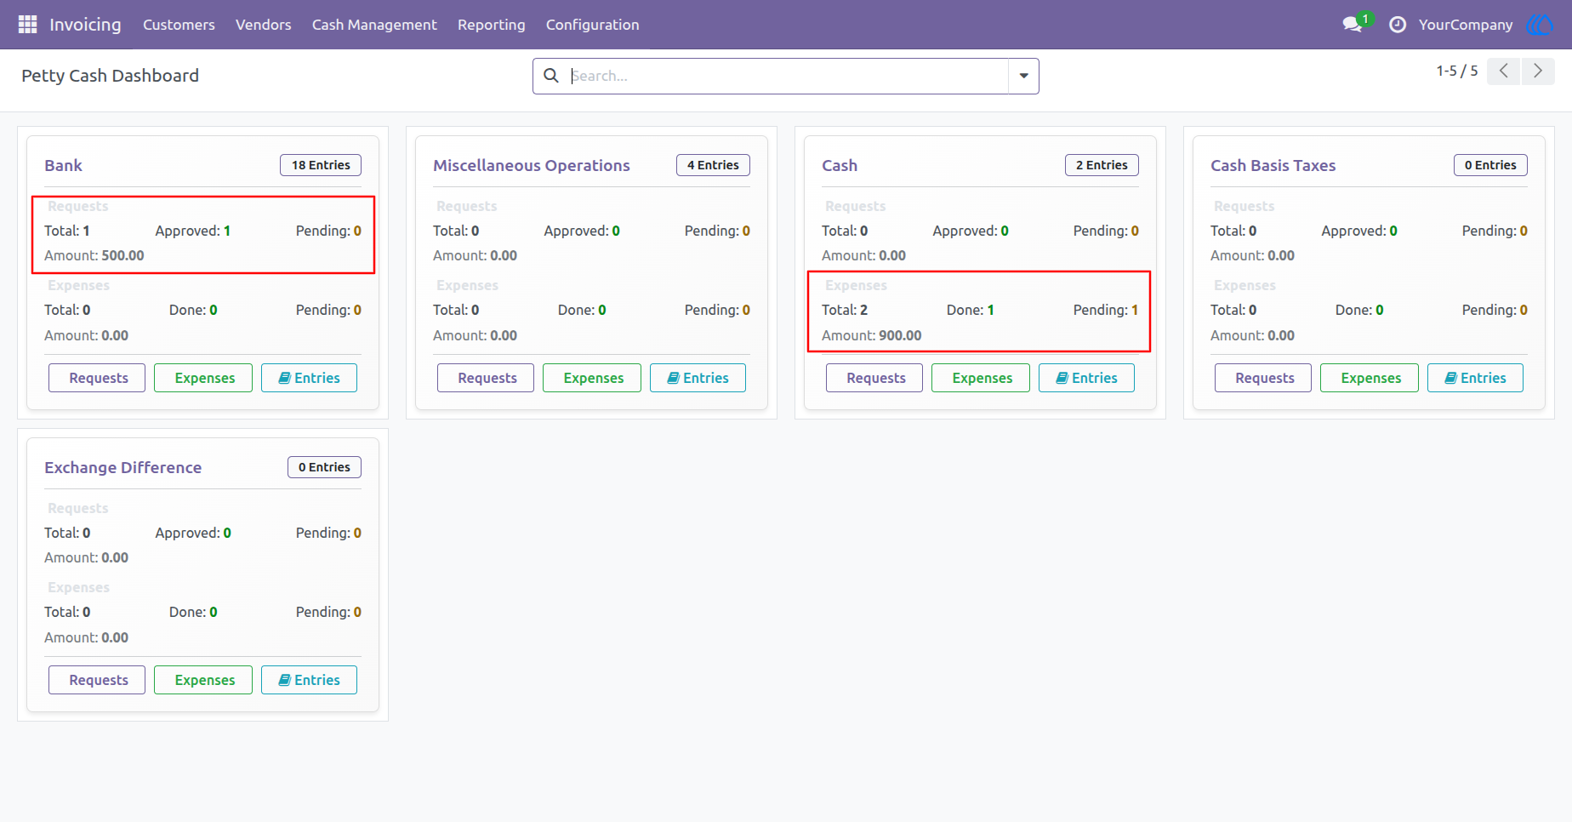Image resolution: width=1572 pixels, height=822 pixels.
Task: Go to previous page arrow
Action: [1504, 71]
